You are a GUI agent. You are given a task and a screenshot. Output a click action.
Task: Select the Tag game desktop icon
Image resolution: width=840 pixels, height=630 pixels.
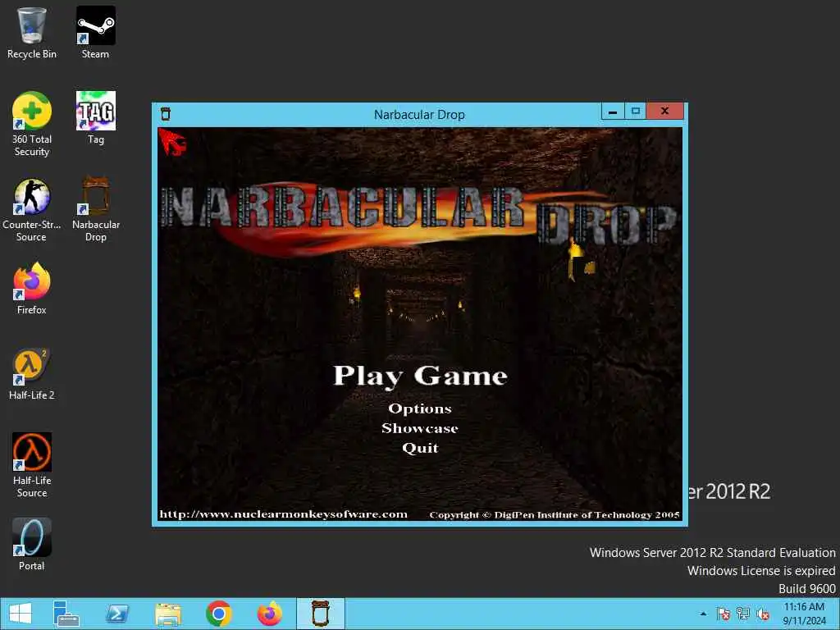click(x=95, y=118)
